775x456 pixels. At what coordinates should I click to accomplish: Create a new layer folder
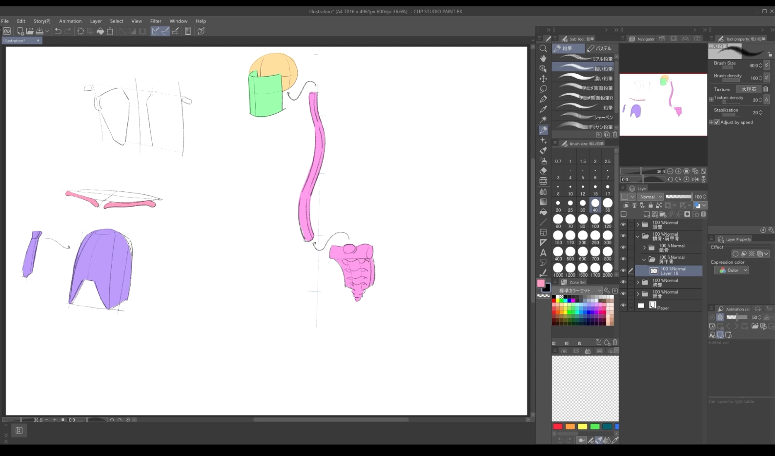(663, 214)
